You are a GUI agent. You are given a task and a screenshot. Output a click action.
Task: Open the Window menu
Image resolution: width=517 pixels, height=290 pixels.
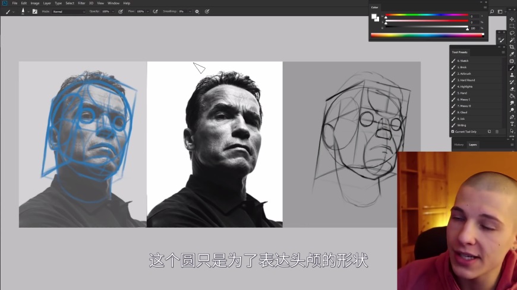click(114, 3)
